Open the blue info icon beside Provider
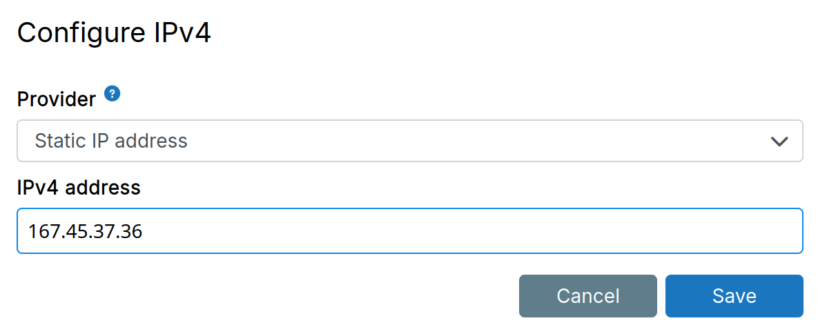 click(x=113, y=94)
